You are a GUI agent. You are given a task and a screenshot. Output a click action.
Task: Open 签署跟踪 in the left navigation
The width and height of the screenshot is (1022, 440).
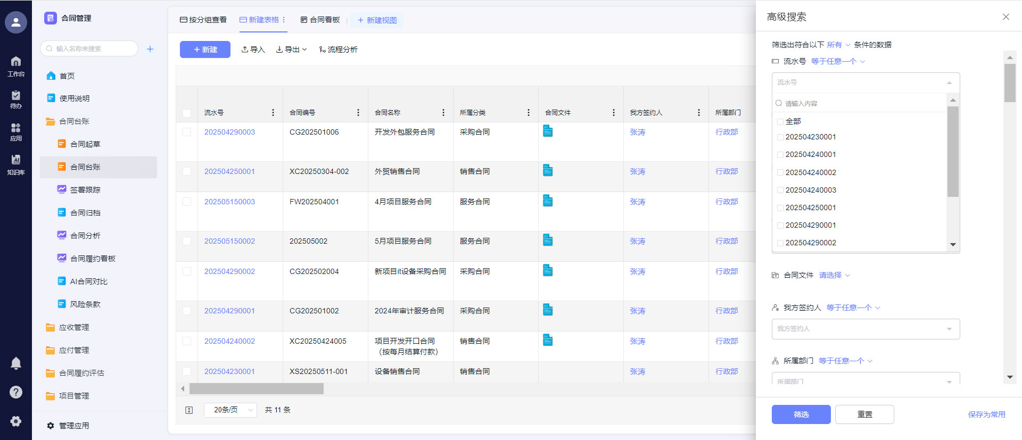85,190
